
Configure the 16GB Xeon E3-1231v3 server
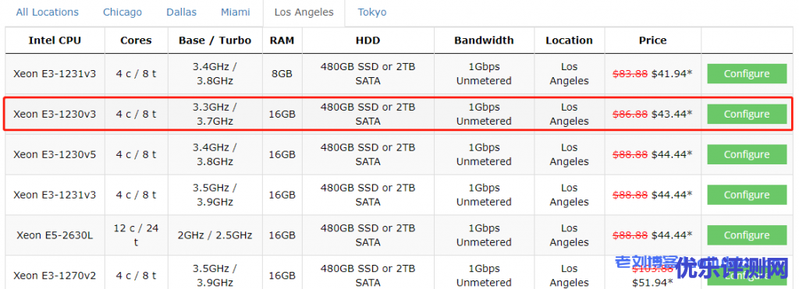point(747,195)
